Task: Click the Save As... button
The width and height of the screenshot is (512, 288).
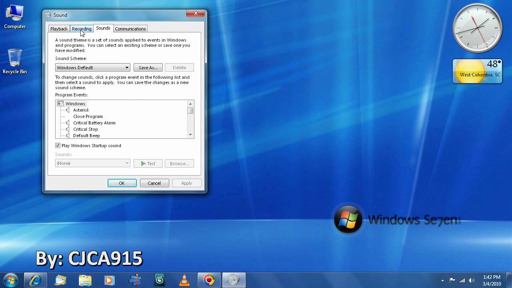Action: point(148,68)
